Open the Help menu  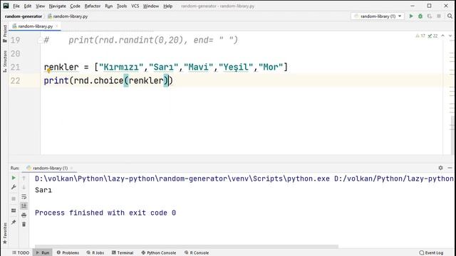(168, 6)
